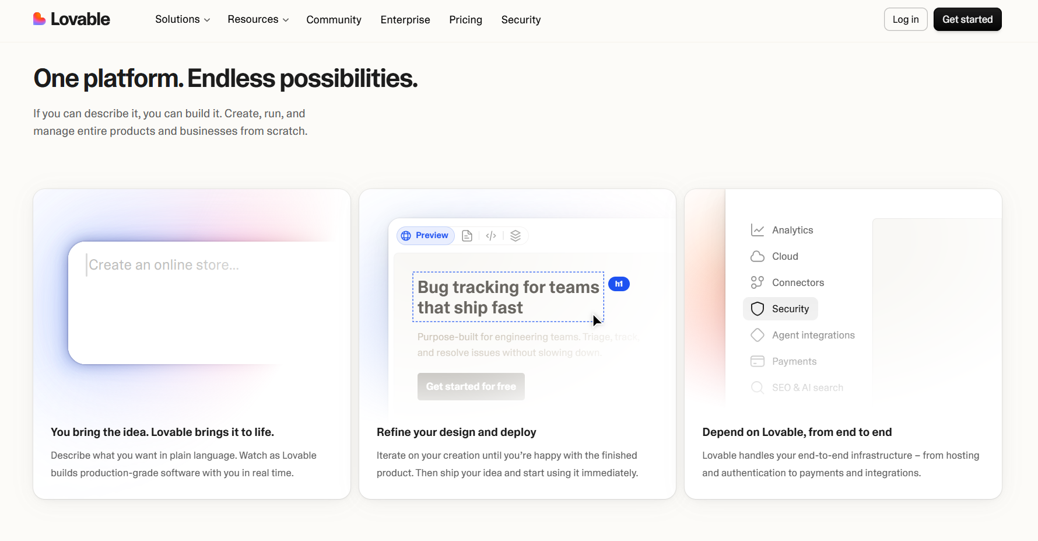
Task: Click the Resources chevron arrow
Action: pos(286,20)
